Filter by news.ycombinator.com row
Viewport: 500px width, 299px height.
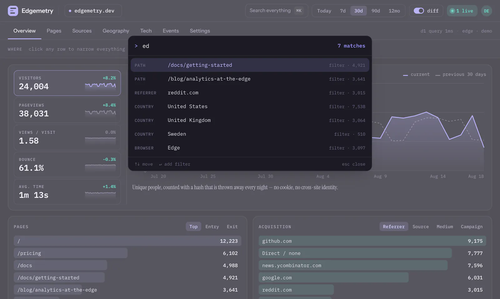[372, 266]
